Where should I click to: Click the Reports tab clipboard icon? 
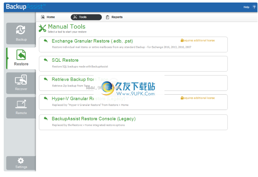[107, 17]
